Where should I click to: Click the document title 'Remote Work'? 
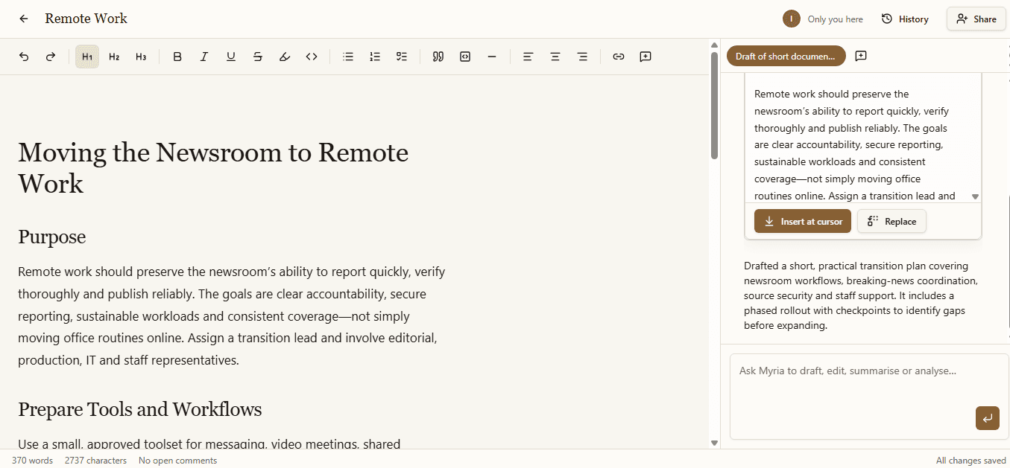(86, 19)
